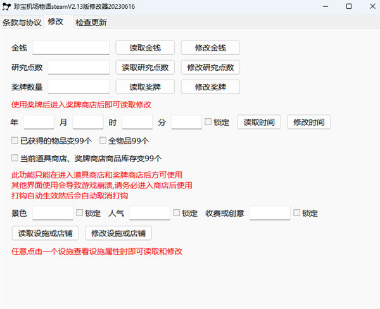Focus the 景色 input field

click(53, 213)
